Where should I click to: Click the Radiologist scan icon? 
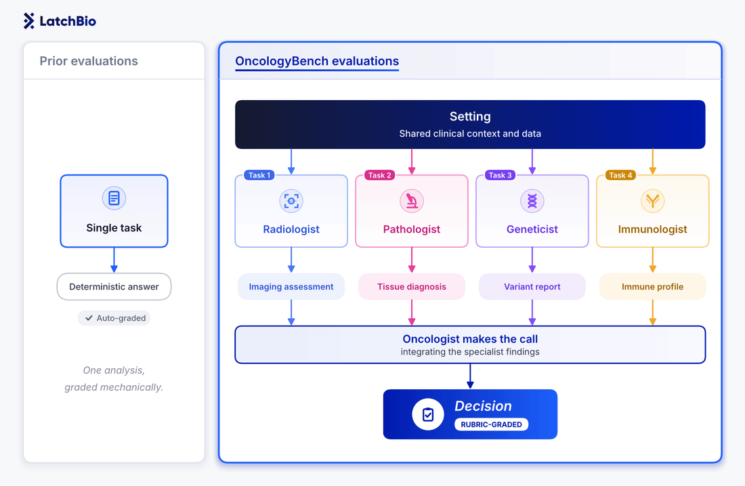(x=291, y=201)
